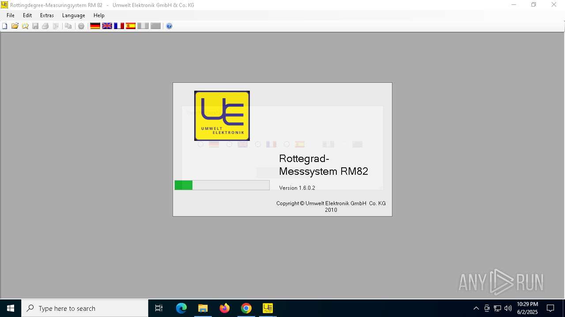565x317 pixels.
Task: Click the grayed two-tone flag icon
Action: tap(143, 26)
